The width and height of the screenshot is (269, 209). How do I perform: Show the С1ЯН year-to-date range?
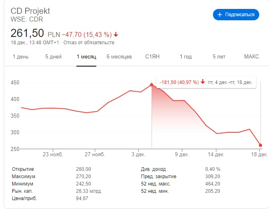152,57
